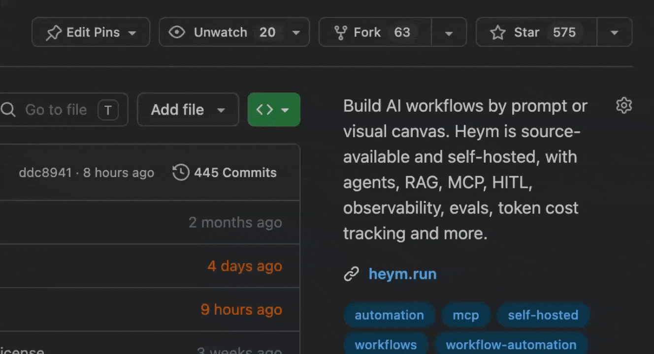Click the star icon

click(x=498, y=32)
